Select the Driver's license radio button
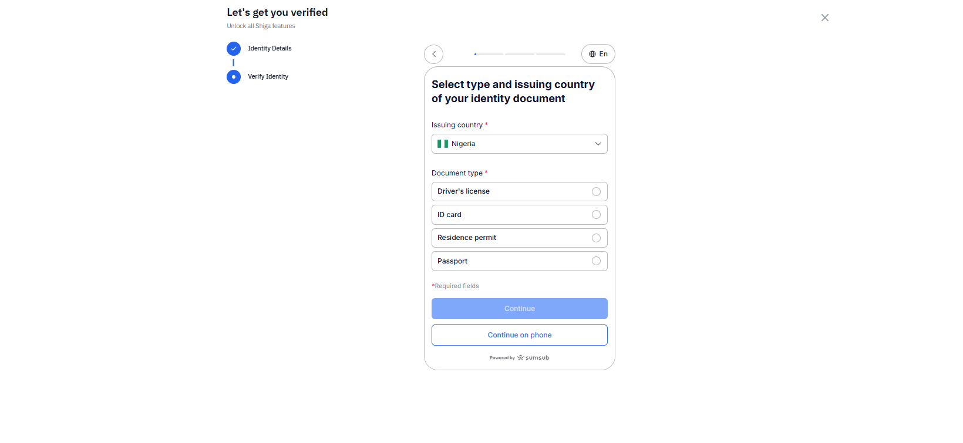The height and width of the screenshot is (443, 963). click(x=596, y=191)
